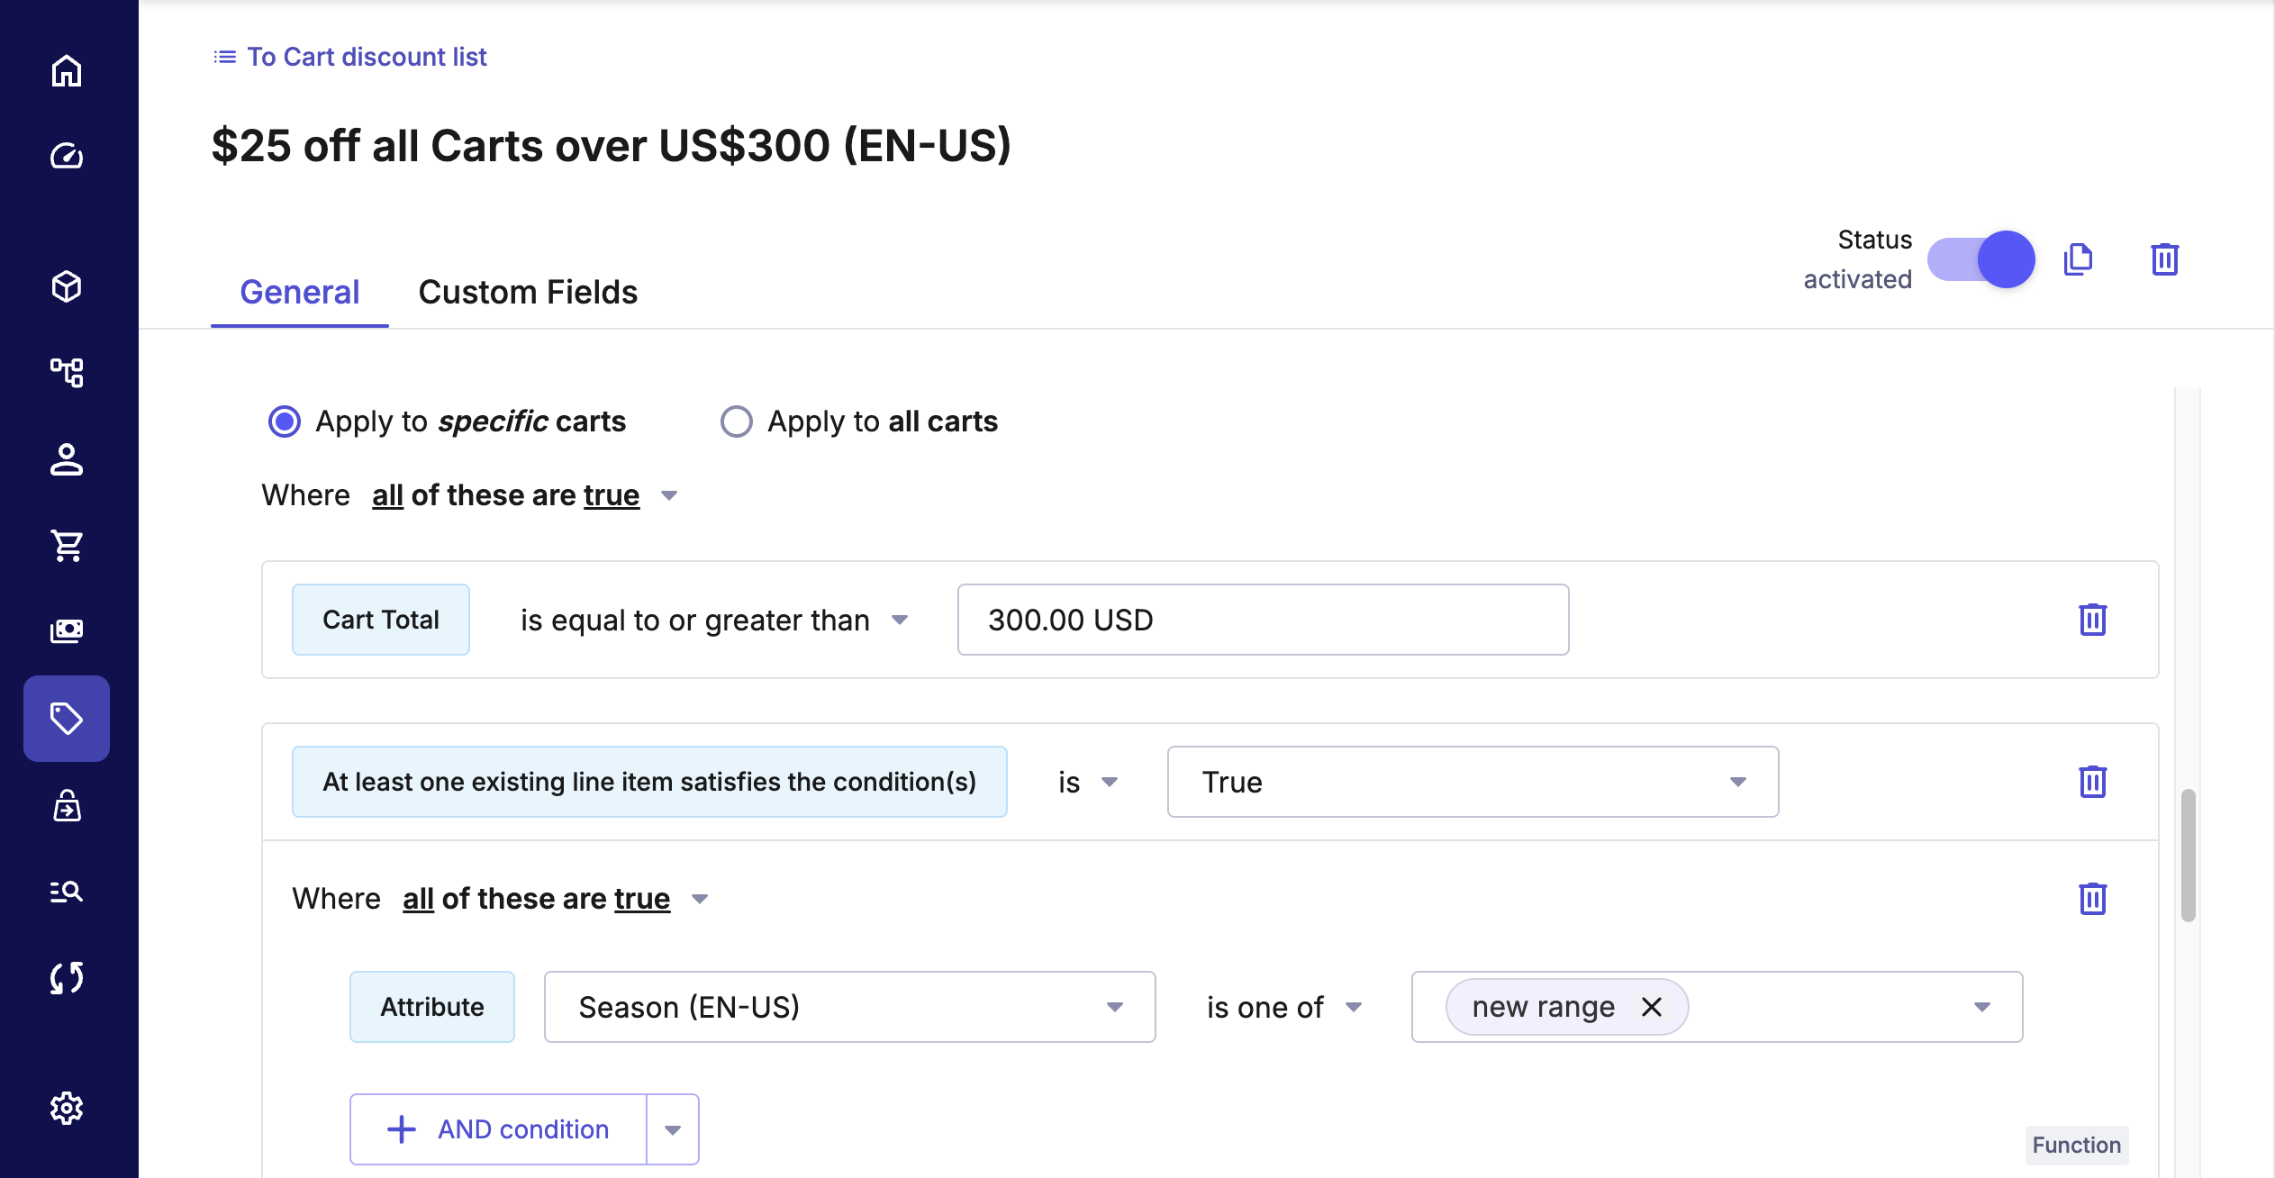
Task: Expand the Season (EN-US) attribute dropdown
Action: 849,1007
